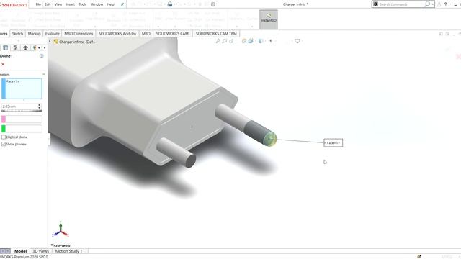Click the command prompt icon in search box
The height and width of the screenshot is (259, 461).
375,4
